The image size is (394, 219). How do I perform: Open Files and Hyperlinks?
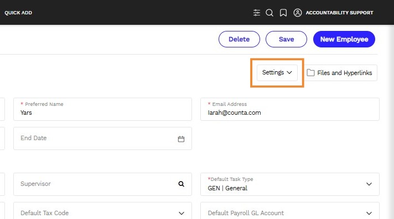[340, 73]
